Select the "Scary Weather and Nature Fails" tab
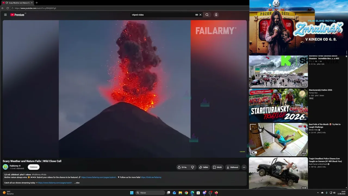Image resolution: width=348 pixels, height=196 pixels. (x=17, y=3)
